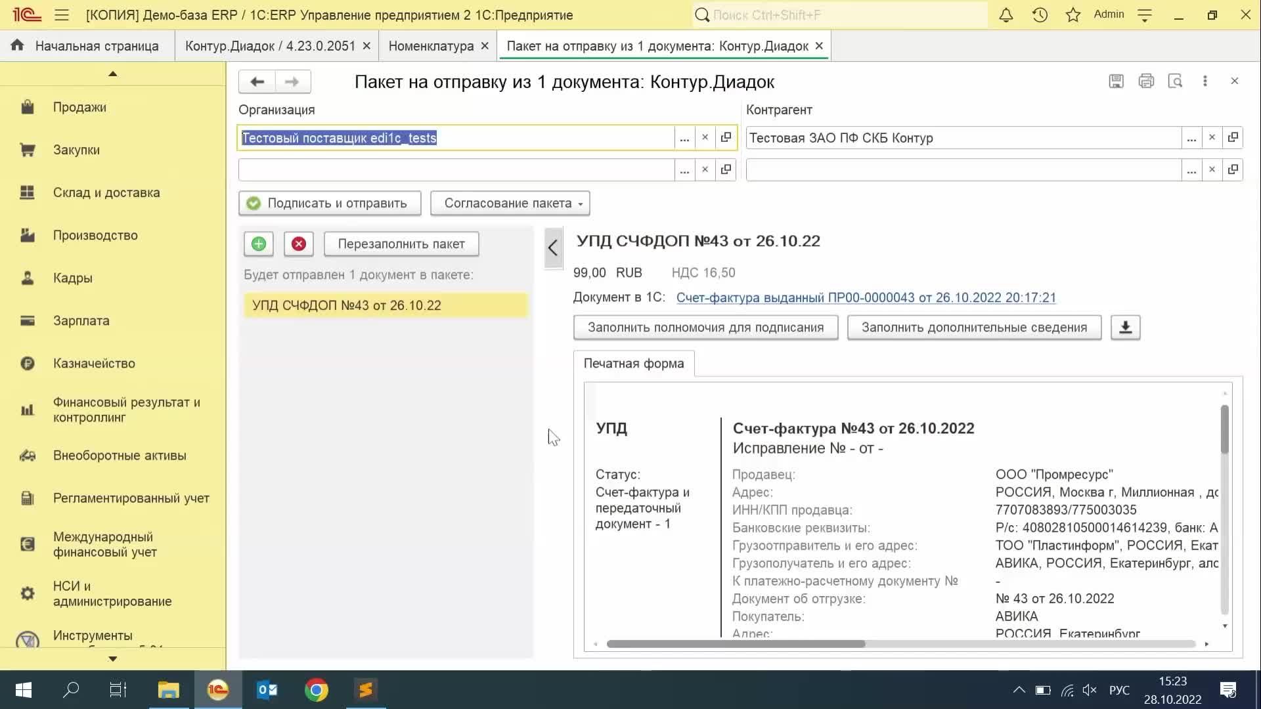Image resolution: width=1261 pixels, height=709 pixels.
Task: Click the print form vertical scrollbar
Action: (x=1225, y=429)
